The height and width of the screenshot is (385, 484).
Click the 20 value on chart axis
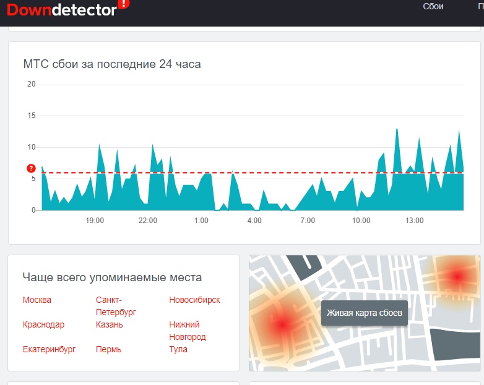(31, 84)
